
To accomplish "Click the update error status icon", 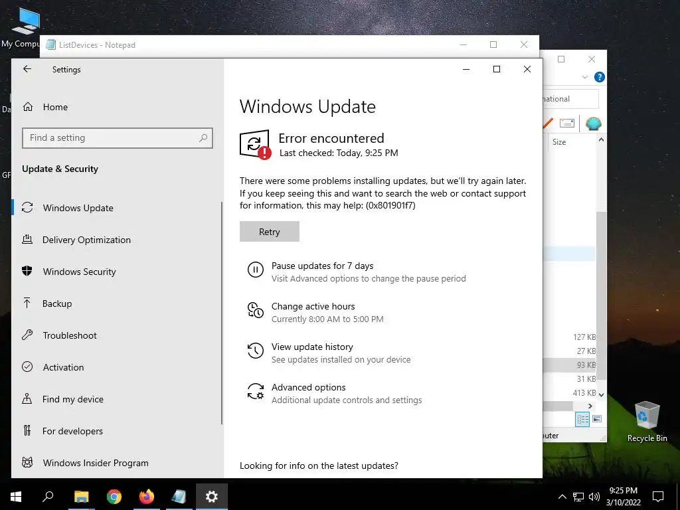I will point(256,145).
